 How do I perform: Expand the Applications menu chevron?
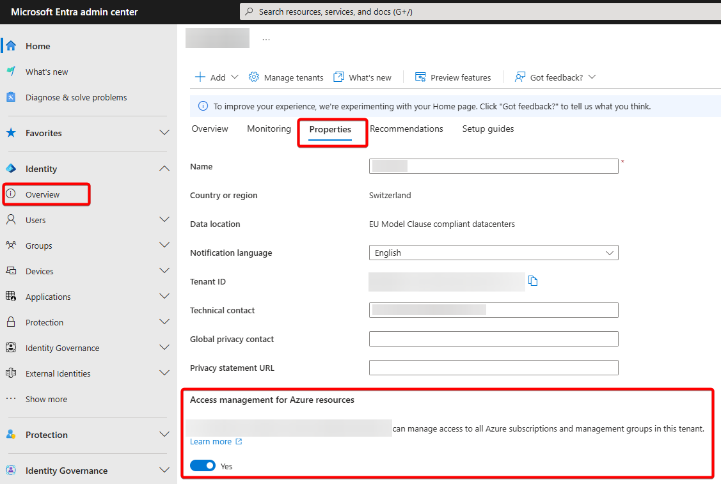pyautogui.click(x=164, y=296)
